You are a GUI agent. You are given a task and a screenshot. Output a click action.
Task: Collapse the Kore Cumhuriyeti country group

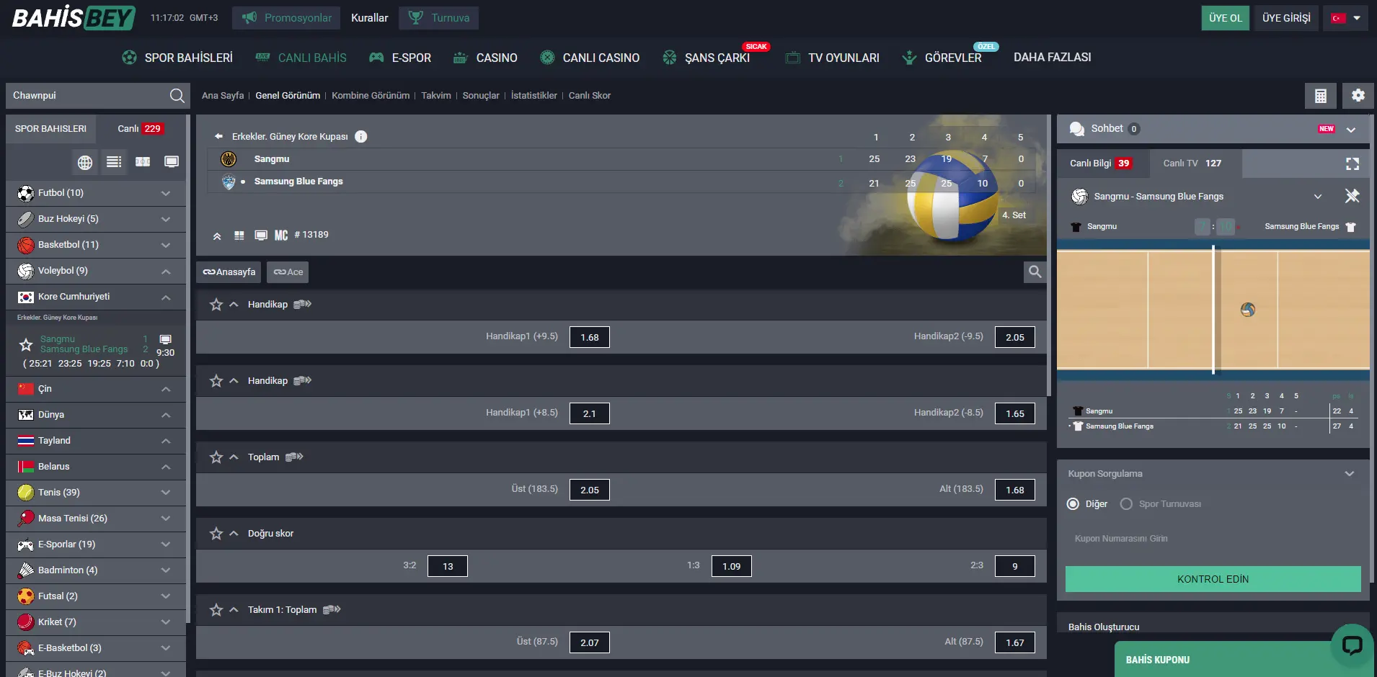pos(96,297)
